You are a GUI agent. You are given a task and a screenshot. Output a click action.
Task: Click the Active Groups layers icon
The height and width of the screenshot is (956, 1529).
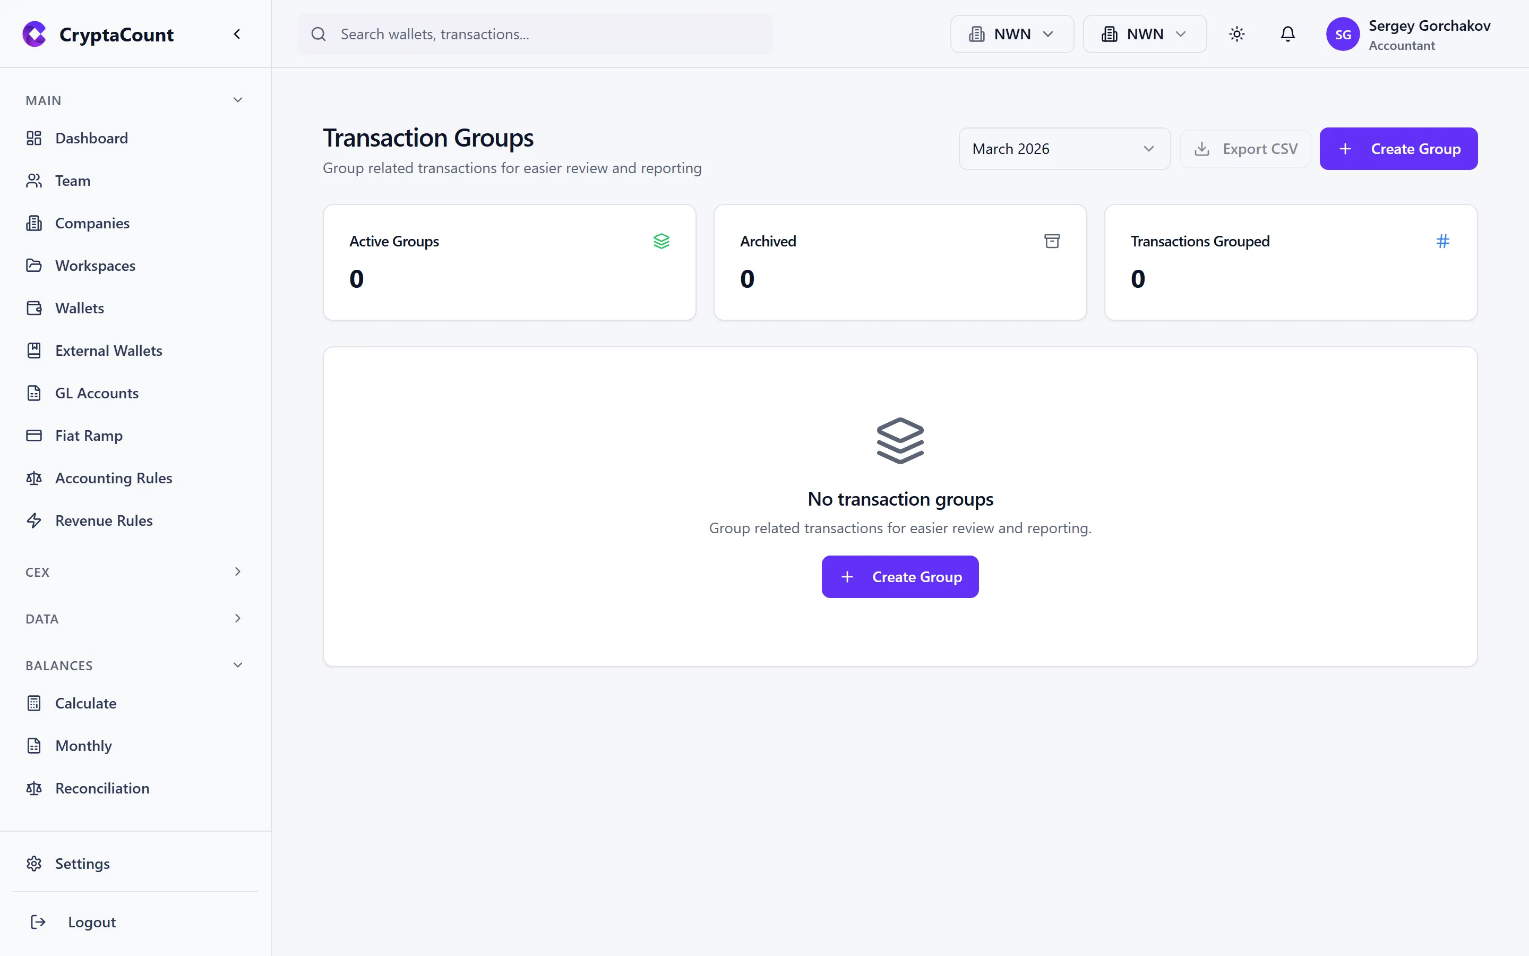pyautogui.click(x=661, y=241)
